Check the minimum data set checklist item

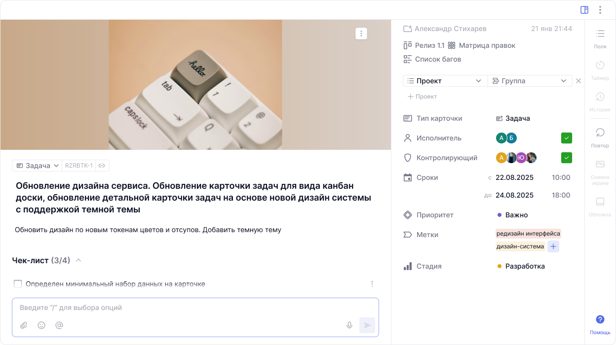(x=18, y=284)
